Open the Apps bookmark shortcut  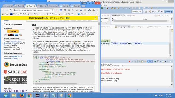(5, 14)
